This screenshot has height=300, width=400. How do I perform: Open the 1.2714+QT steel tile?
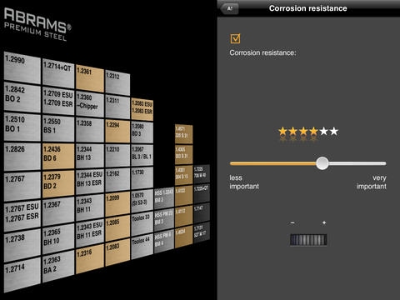pos(58,73)
